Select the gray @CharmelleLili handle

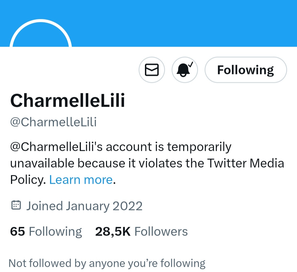coord(53,122)
